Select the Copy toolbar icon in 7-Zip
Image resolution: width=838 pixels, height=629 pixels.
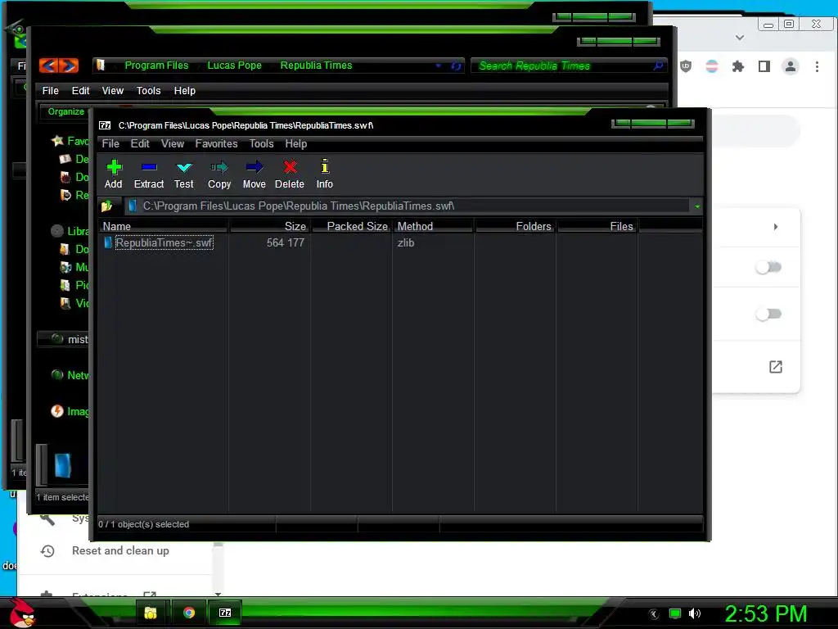pyautogui.click(x=219, y=174)
